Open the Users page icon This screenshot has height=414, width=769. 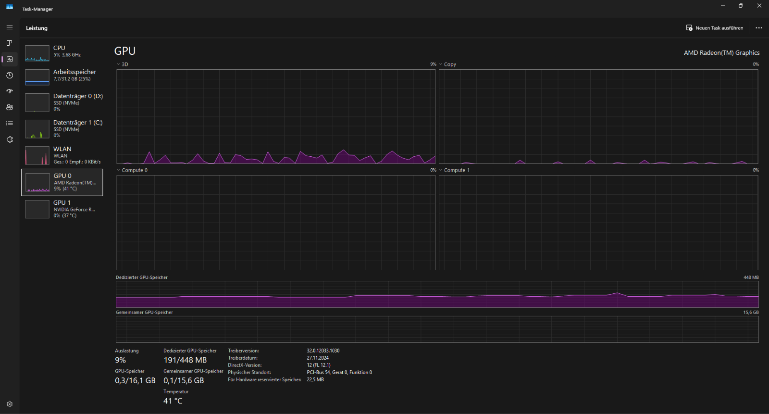tap(10, 107)
